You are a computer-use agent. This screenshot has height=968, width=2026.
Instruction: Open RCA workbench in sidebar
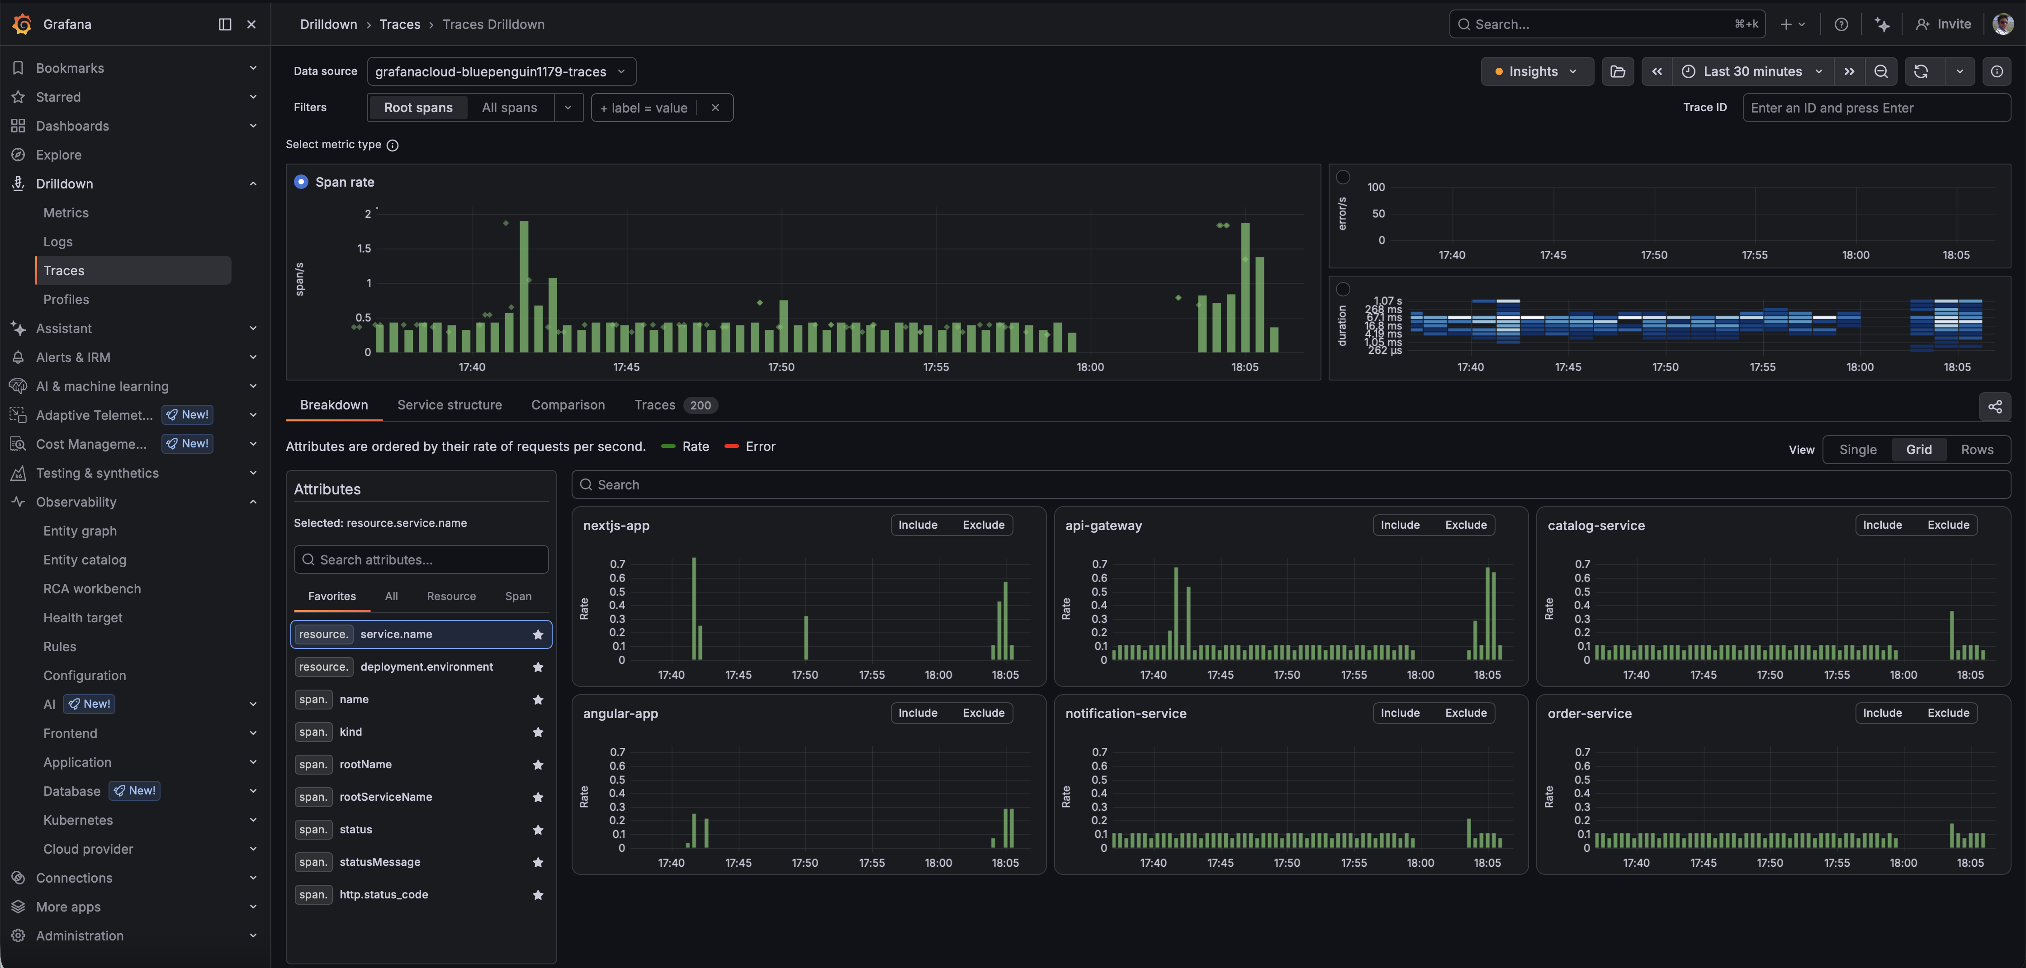[92, 589]
